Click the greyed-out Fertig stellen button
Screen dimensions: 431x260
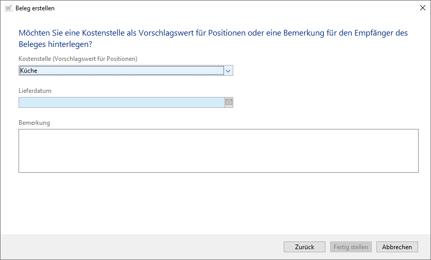(351, 247)
